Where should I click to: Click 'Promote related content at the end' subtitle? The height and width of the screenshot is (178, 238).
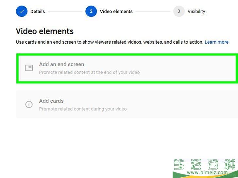(89, 72)
